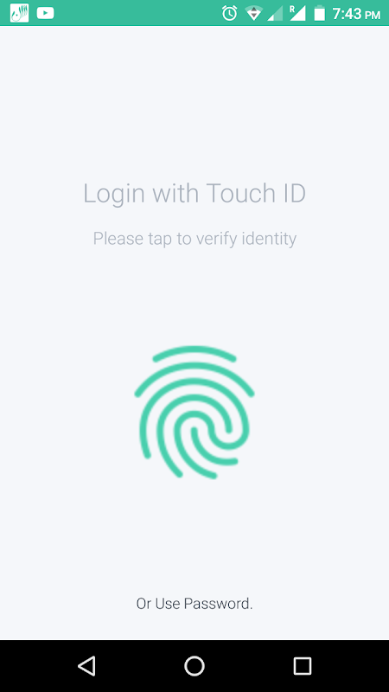Tap the alarm clock status icon
This screenshot has height=692, width=389.
point(229,13)
